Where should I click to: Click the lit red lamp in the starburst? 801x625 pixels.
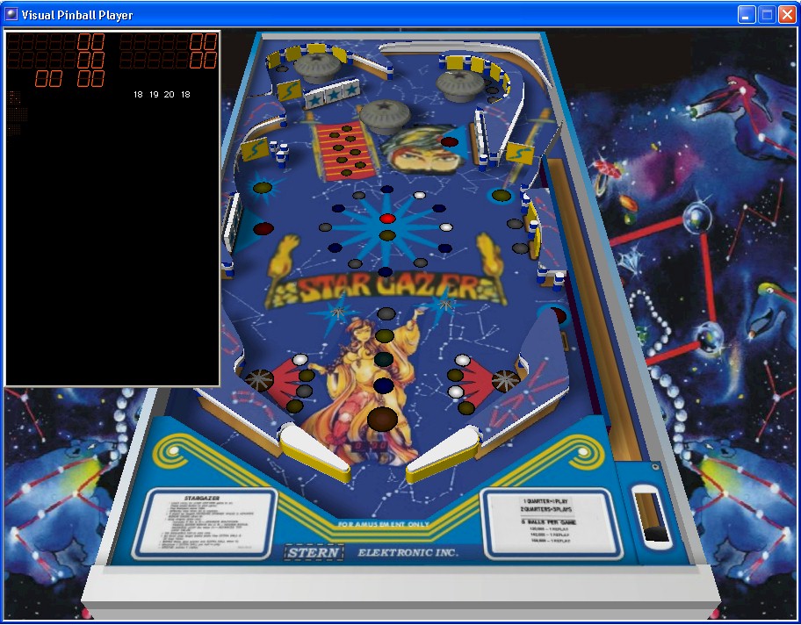pyautogui.click(x=387, y=219)
